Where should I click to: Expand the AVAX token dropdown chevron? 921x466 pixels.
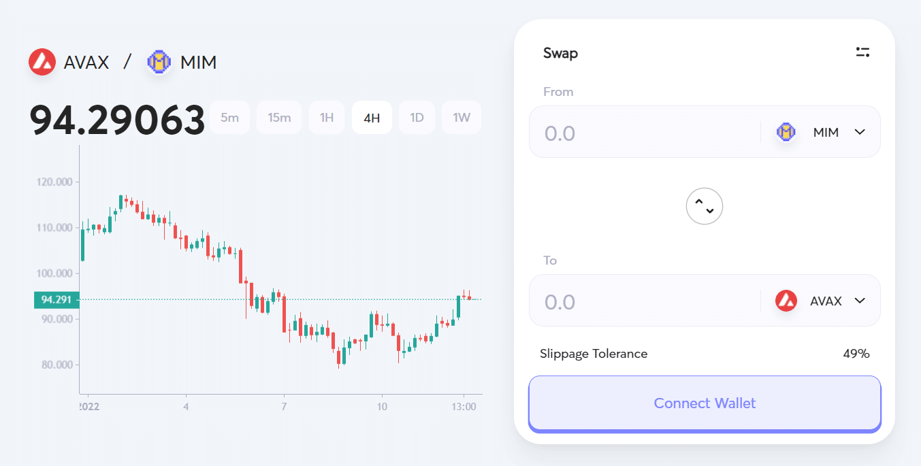[860, 301]
